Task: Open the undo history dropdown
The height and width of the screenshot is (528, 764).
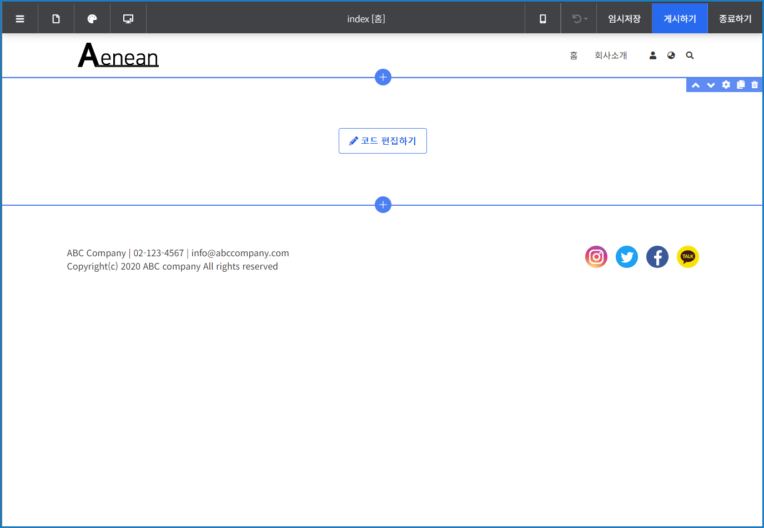Action: coord(579,19)
